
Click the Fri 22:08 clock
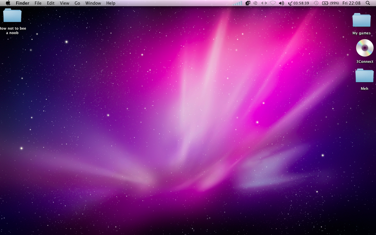[x=351, y=3]
